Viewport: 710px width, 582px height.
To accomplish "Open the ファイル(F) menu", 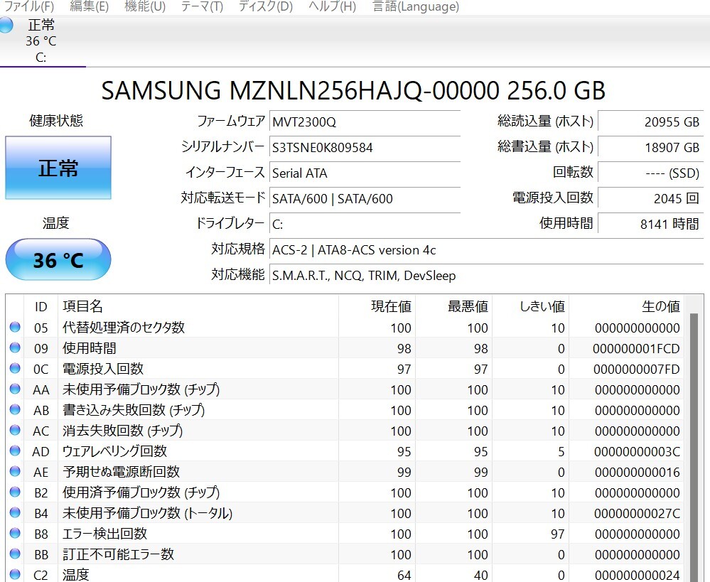I will tap(28, 6).
